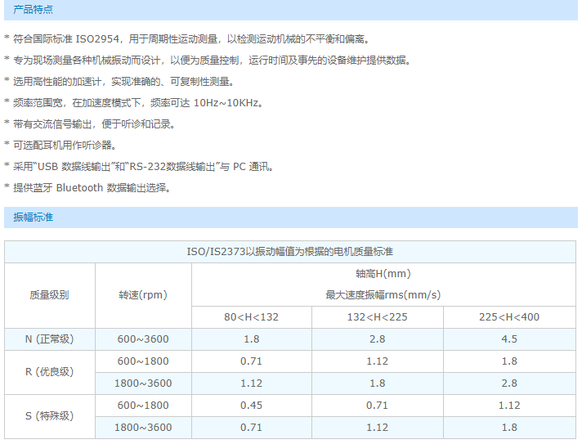Image resolution: width=582 pixels, height=444 pixels.
Task: Select the 132<H<225 column header
Action: point(377,317)
